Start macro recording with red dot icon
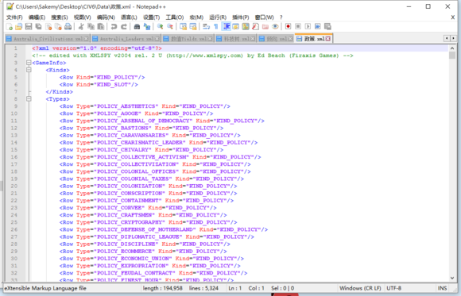This screenshot has width=461, height=296. coord(288,27)
